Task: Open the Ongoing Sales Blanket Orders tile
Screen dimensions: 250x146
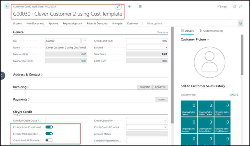Action: [205, 108]
